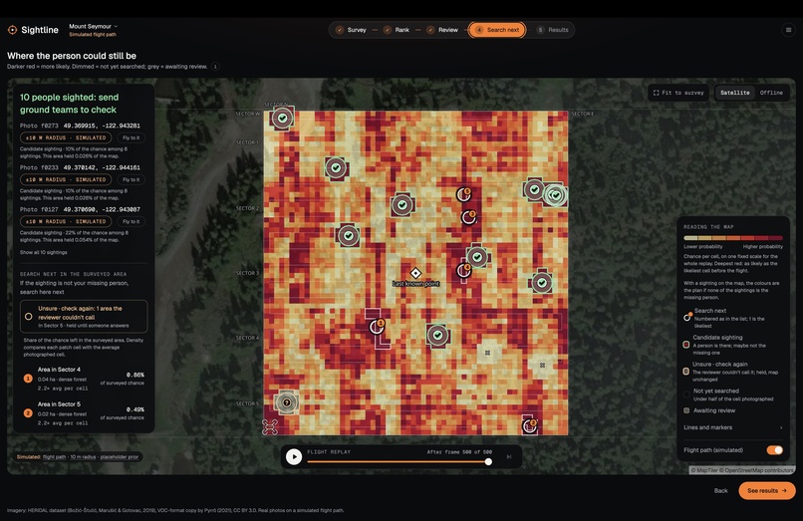The image size is (803, 521).
Task: Click the SECTOR 2 map label
Action: [247, 208]
